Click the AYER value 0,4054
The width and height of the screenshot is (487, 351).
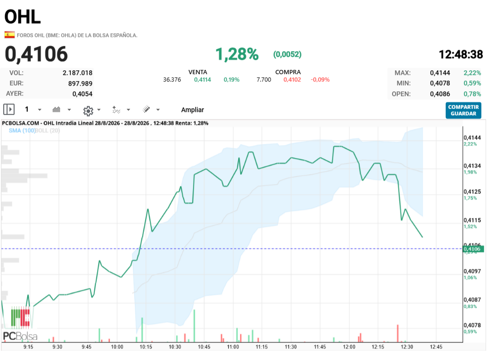coord(83,94)
